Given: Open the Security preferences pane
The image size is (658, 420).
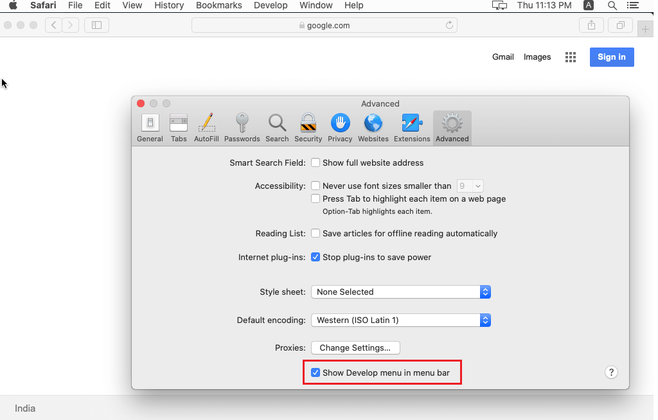Looking at the screenshot, I should [x=308, y=128].
